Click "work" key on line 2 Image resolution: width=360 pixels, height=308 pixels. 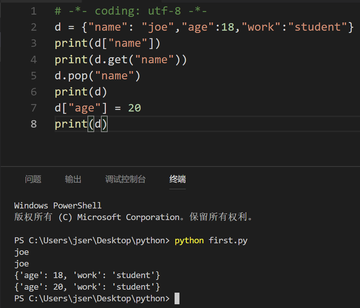point(261,27)
